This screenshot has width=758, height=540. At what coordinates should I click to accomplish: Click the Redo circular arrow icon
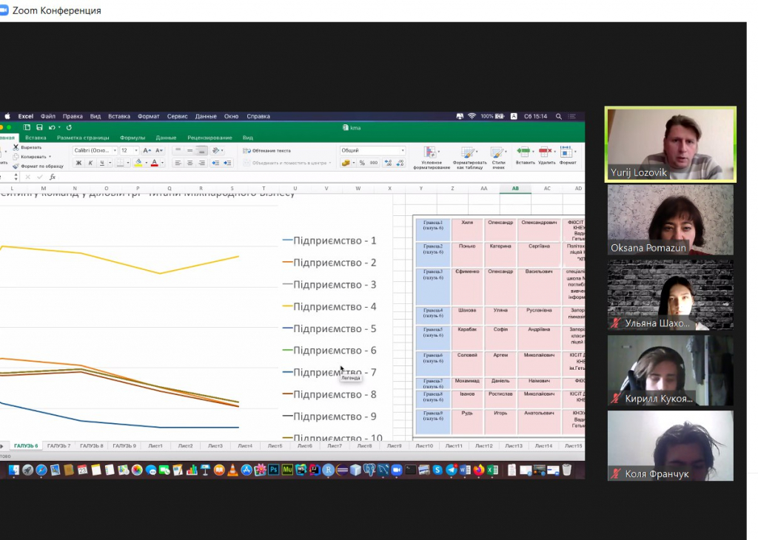(69, 127)
